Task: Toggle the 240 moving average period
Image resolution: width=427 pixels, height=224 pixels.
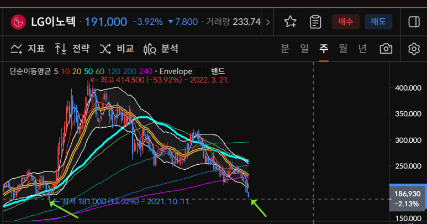Action: click(146, 71)
